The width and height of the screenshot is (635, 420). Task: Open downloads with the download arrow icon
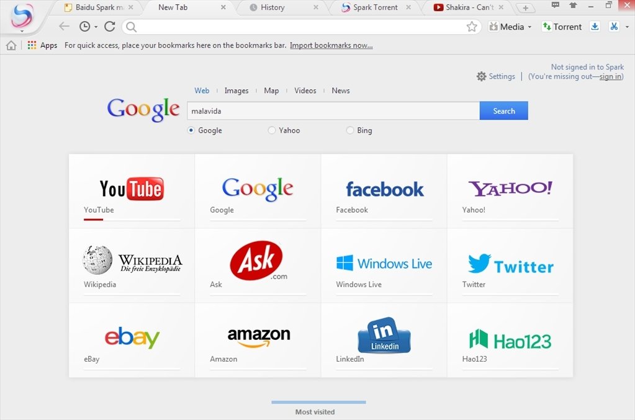pos(595,27)
